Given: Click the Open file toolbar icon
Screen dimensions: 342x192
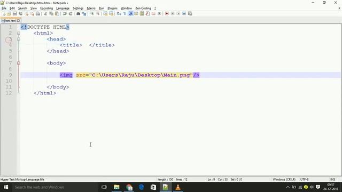Looking at the screenshot, I should click(9, 13).
